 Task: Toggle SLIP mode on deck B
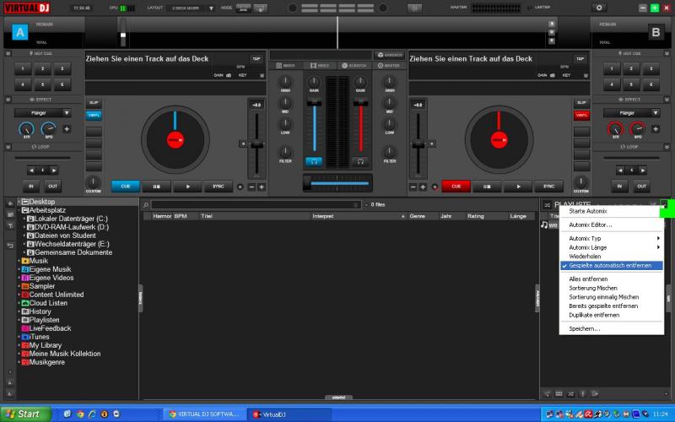581,103
